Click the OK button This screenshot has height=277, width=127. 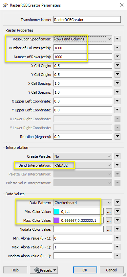pyautogui.click(x=85, y=270)
